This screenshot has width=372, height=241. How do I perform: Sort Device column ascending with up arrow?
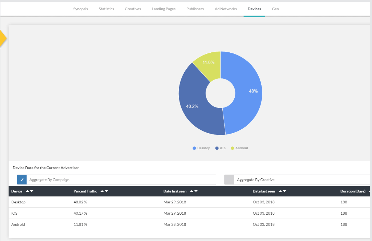27,191
